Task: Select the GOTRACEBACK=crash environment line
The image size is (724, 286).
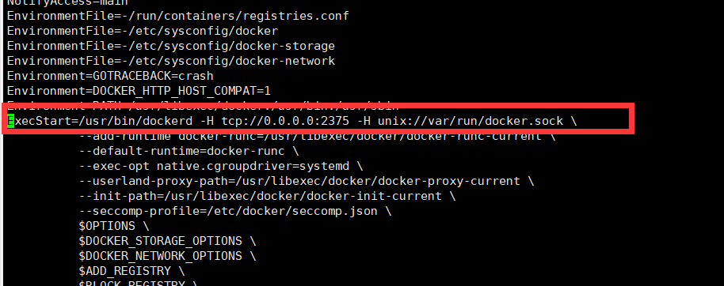Action: click(110, 76)
